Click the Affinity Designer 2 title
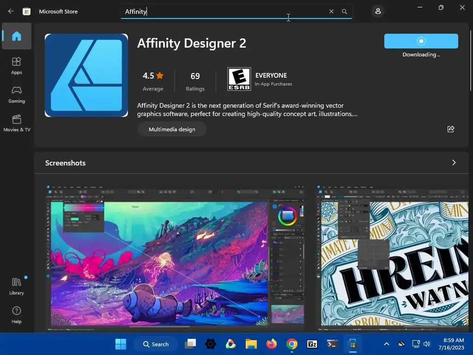 [x=192, y=43]
